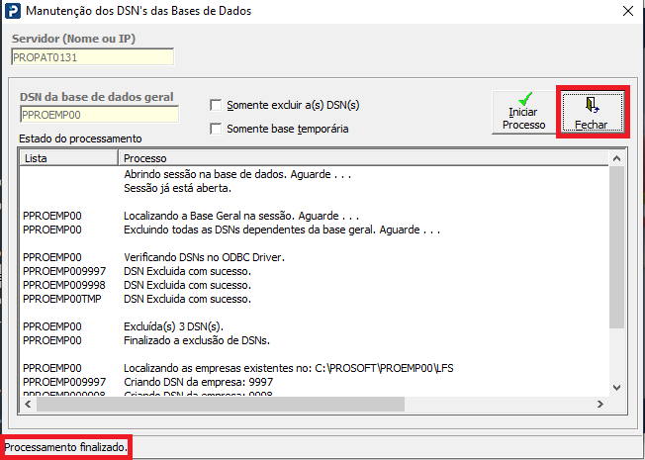The image size is (645, 460).
Task: Click 'Processamento finalizado.' status bar text
Action: pyautogui.click(x=66, y=447)
